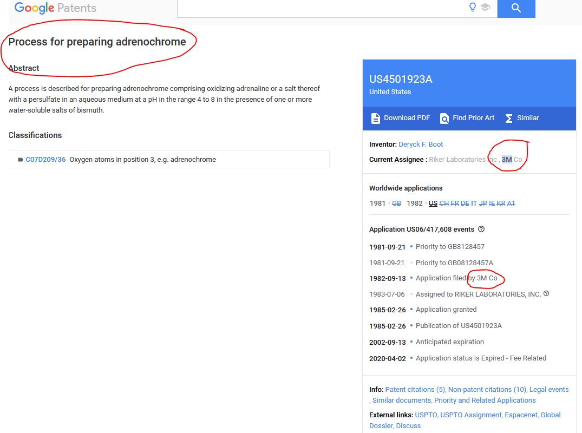Click the Anticipated expiration event
The width and height of the screenshot is (582, 433).
[x=449, y=342]
